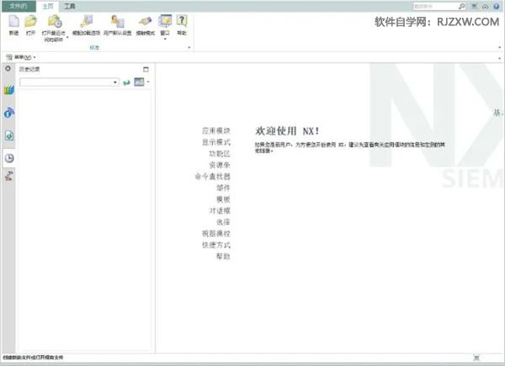
Task: Open the Roles sidebar icon
Action: pyautogui.click(x=9, y=176)
